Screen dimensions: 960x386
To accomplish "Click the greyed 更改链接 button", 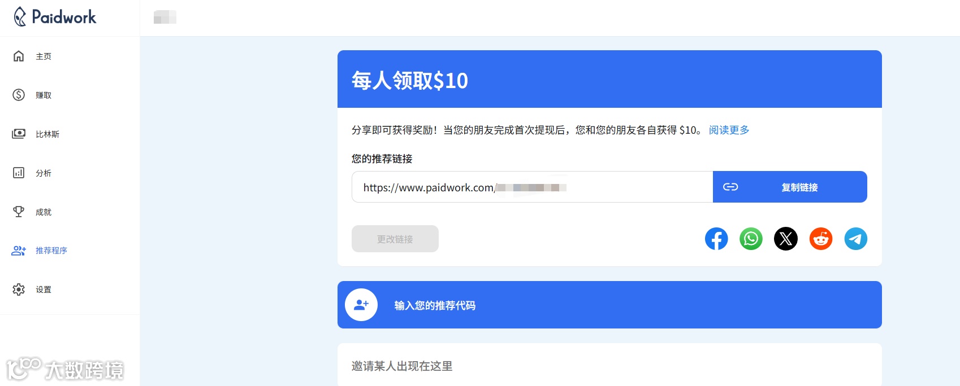I will (395, 239).
